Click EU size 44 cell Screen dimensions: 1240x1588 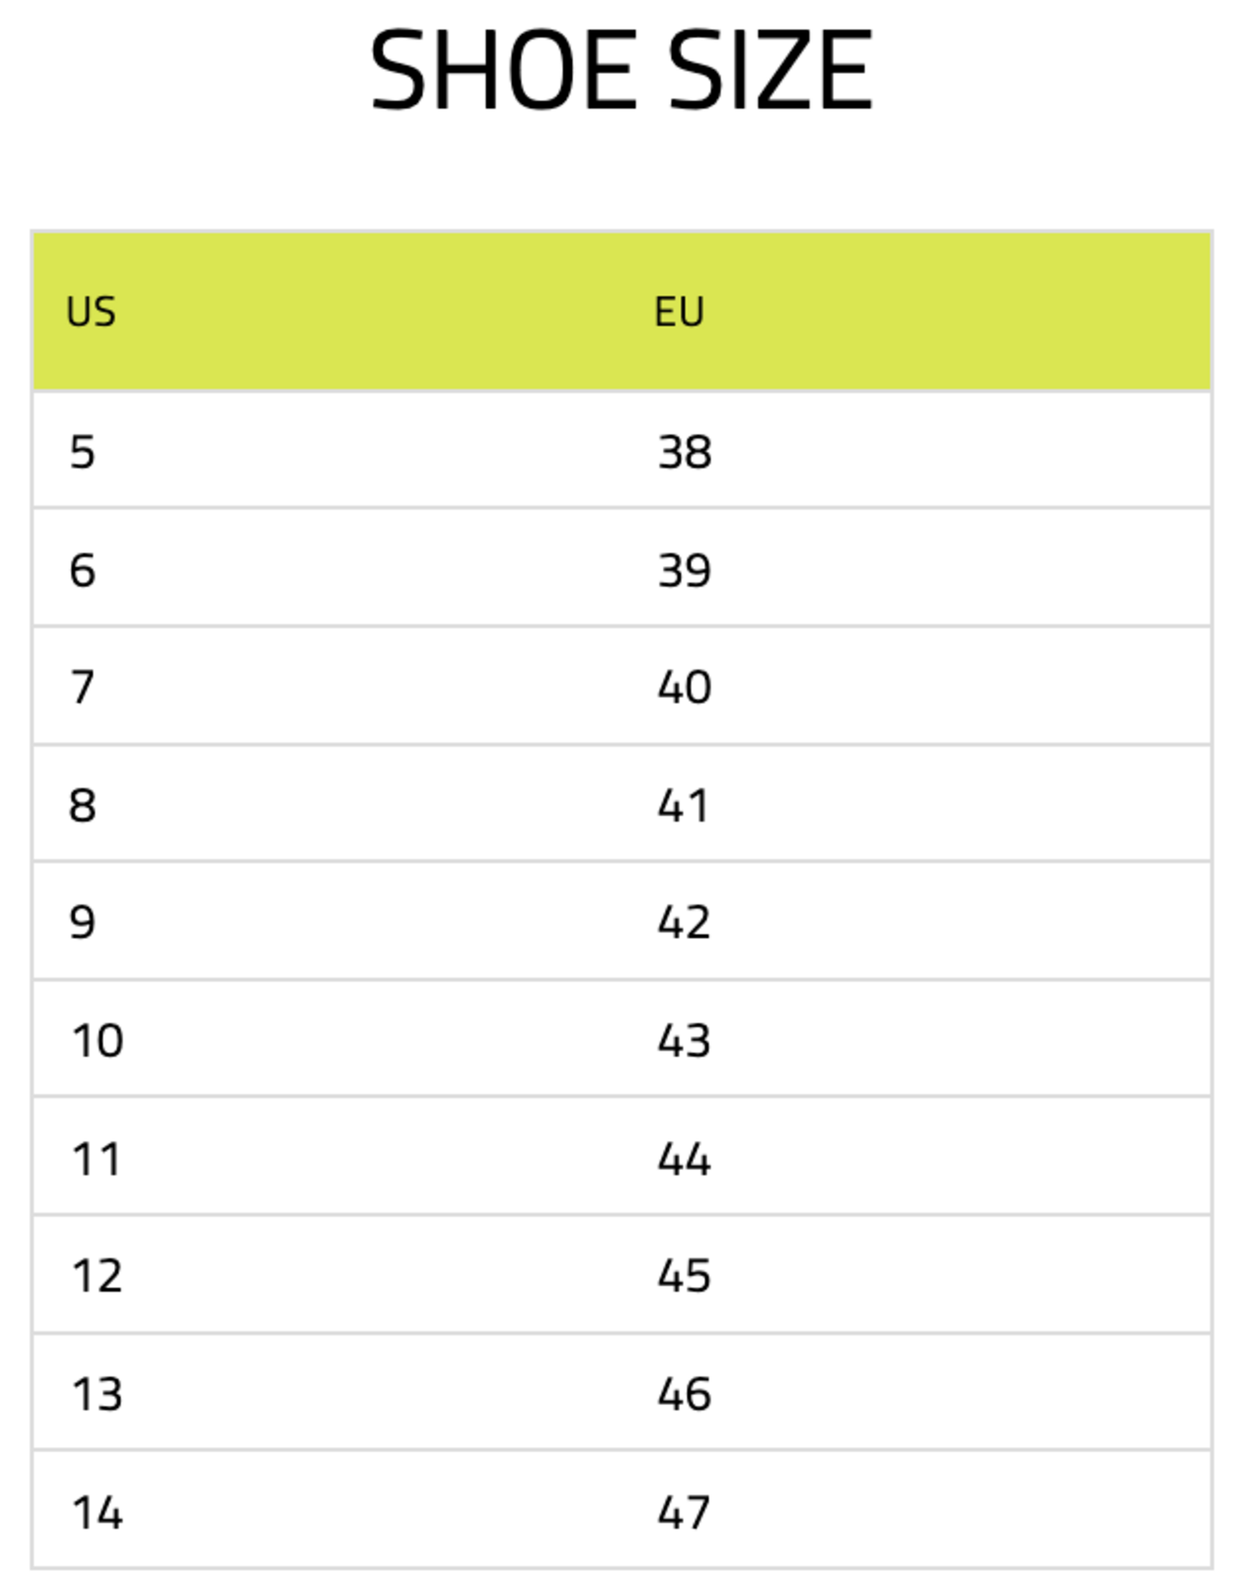684,1159
